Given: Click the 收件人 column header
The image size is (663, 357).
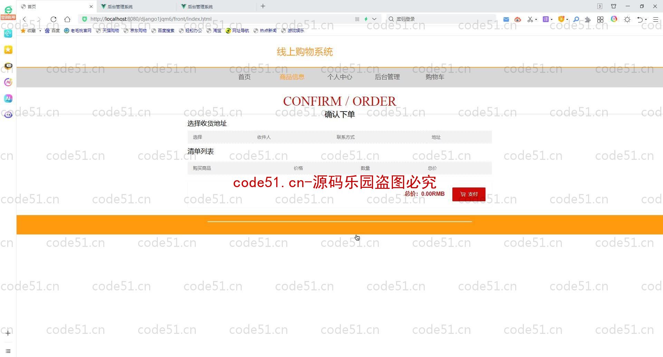Looking at the screenshot, I should 264,137.
